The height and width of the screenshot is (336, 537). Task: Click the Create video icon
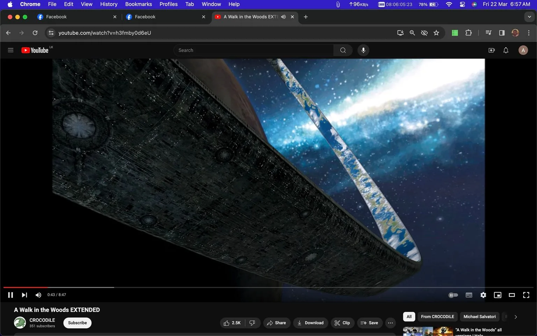(491, 50)
